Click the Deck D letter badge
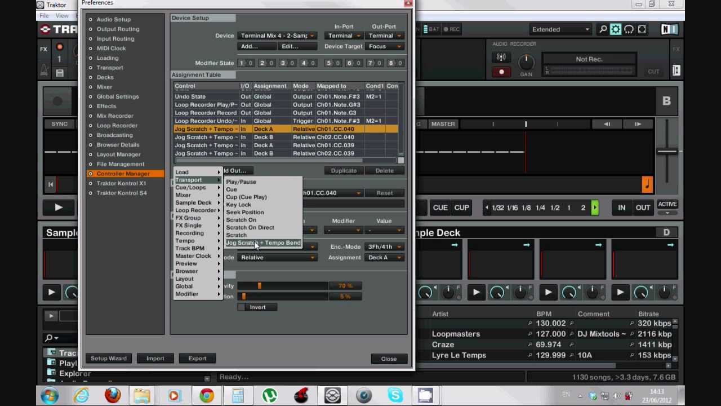 [x=666, y=232]
